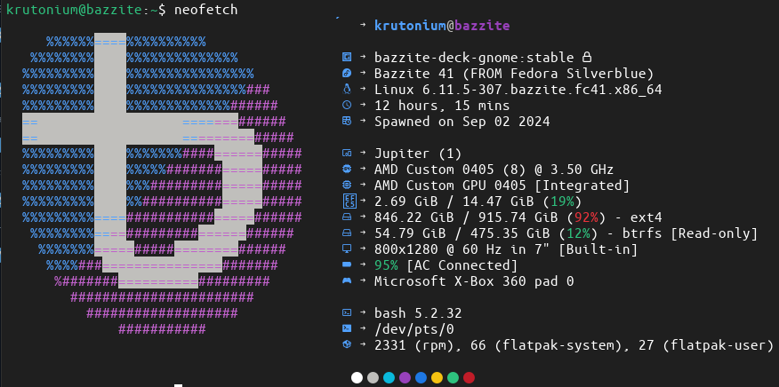Click the terminal icon beside /dev/pts/0
Image resolution: width=779 pixels, height=387 pixels.
[347, 329]
